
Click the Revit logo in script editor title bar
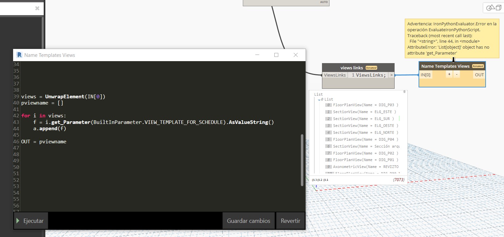pyautogui.click(x=19, y=55)
